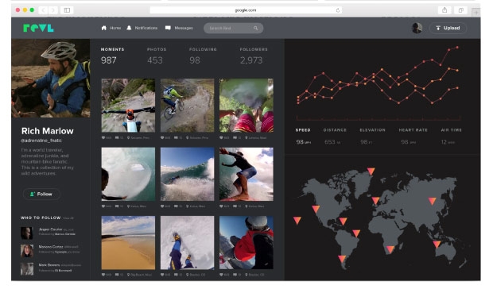493x289 pixels.
Task: Select the Air Time stat
Action: (451, 137)
